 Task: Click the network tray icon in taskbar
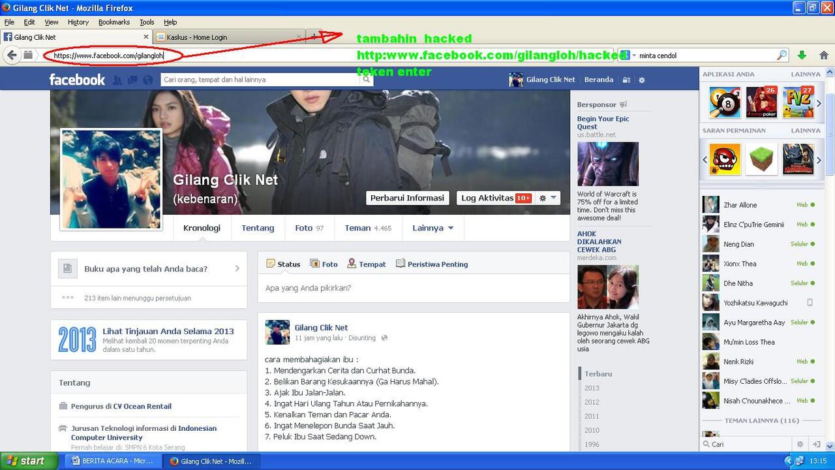[x=800, y=461]
